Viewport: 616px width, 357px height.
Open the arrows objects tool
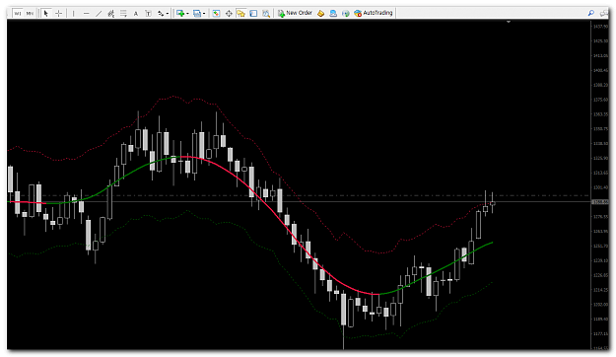pyautogui.click(x=161, y=14)
